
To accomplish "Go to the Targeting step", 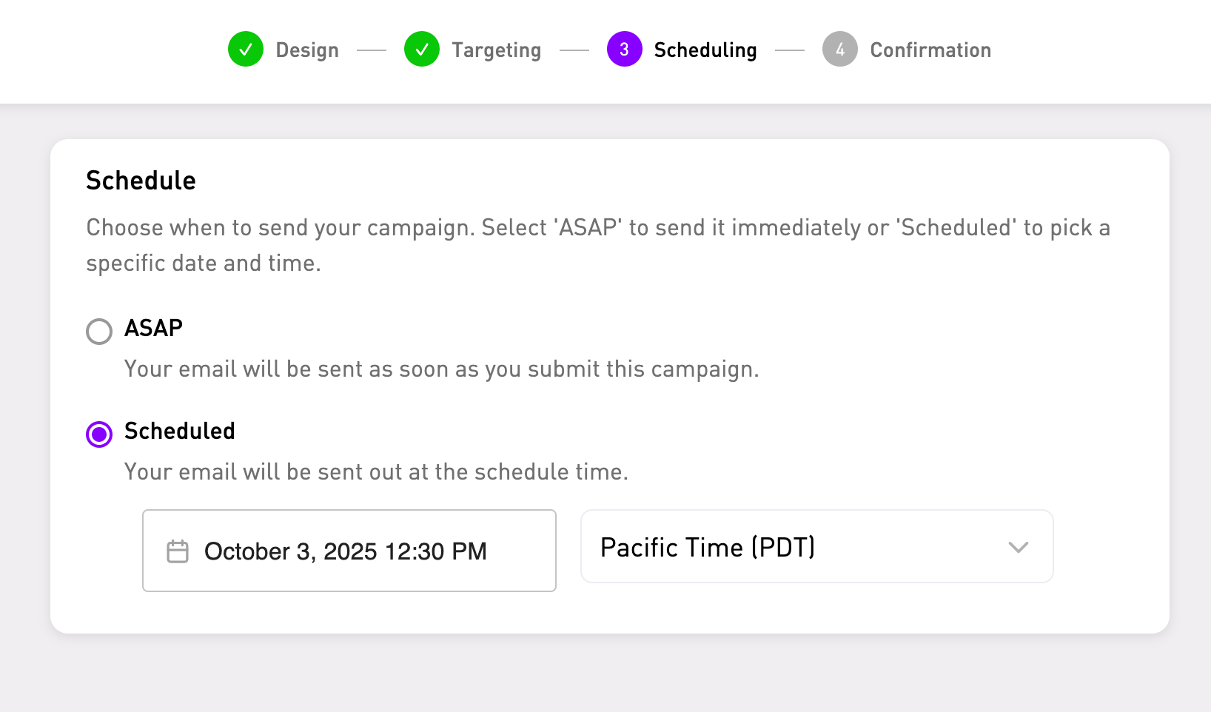I will click(x=496, y=50).
